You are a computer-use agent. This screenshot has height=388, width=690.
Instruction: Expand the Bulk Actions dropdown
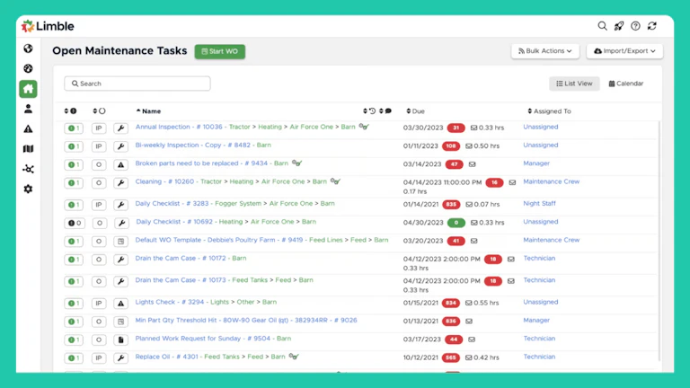pyautogui.click(x=545, y=51)
